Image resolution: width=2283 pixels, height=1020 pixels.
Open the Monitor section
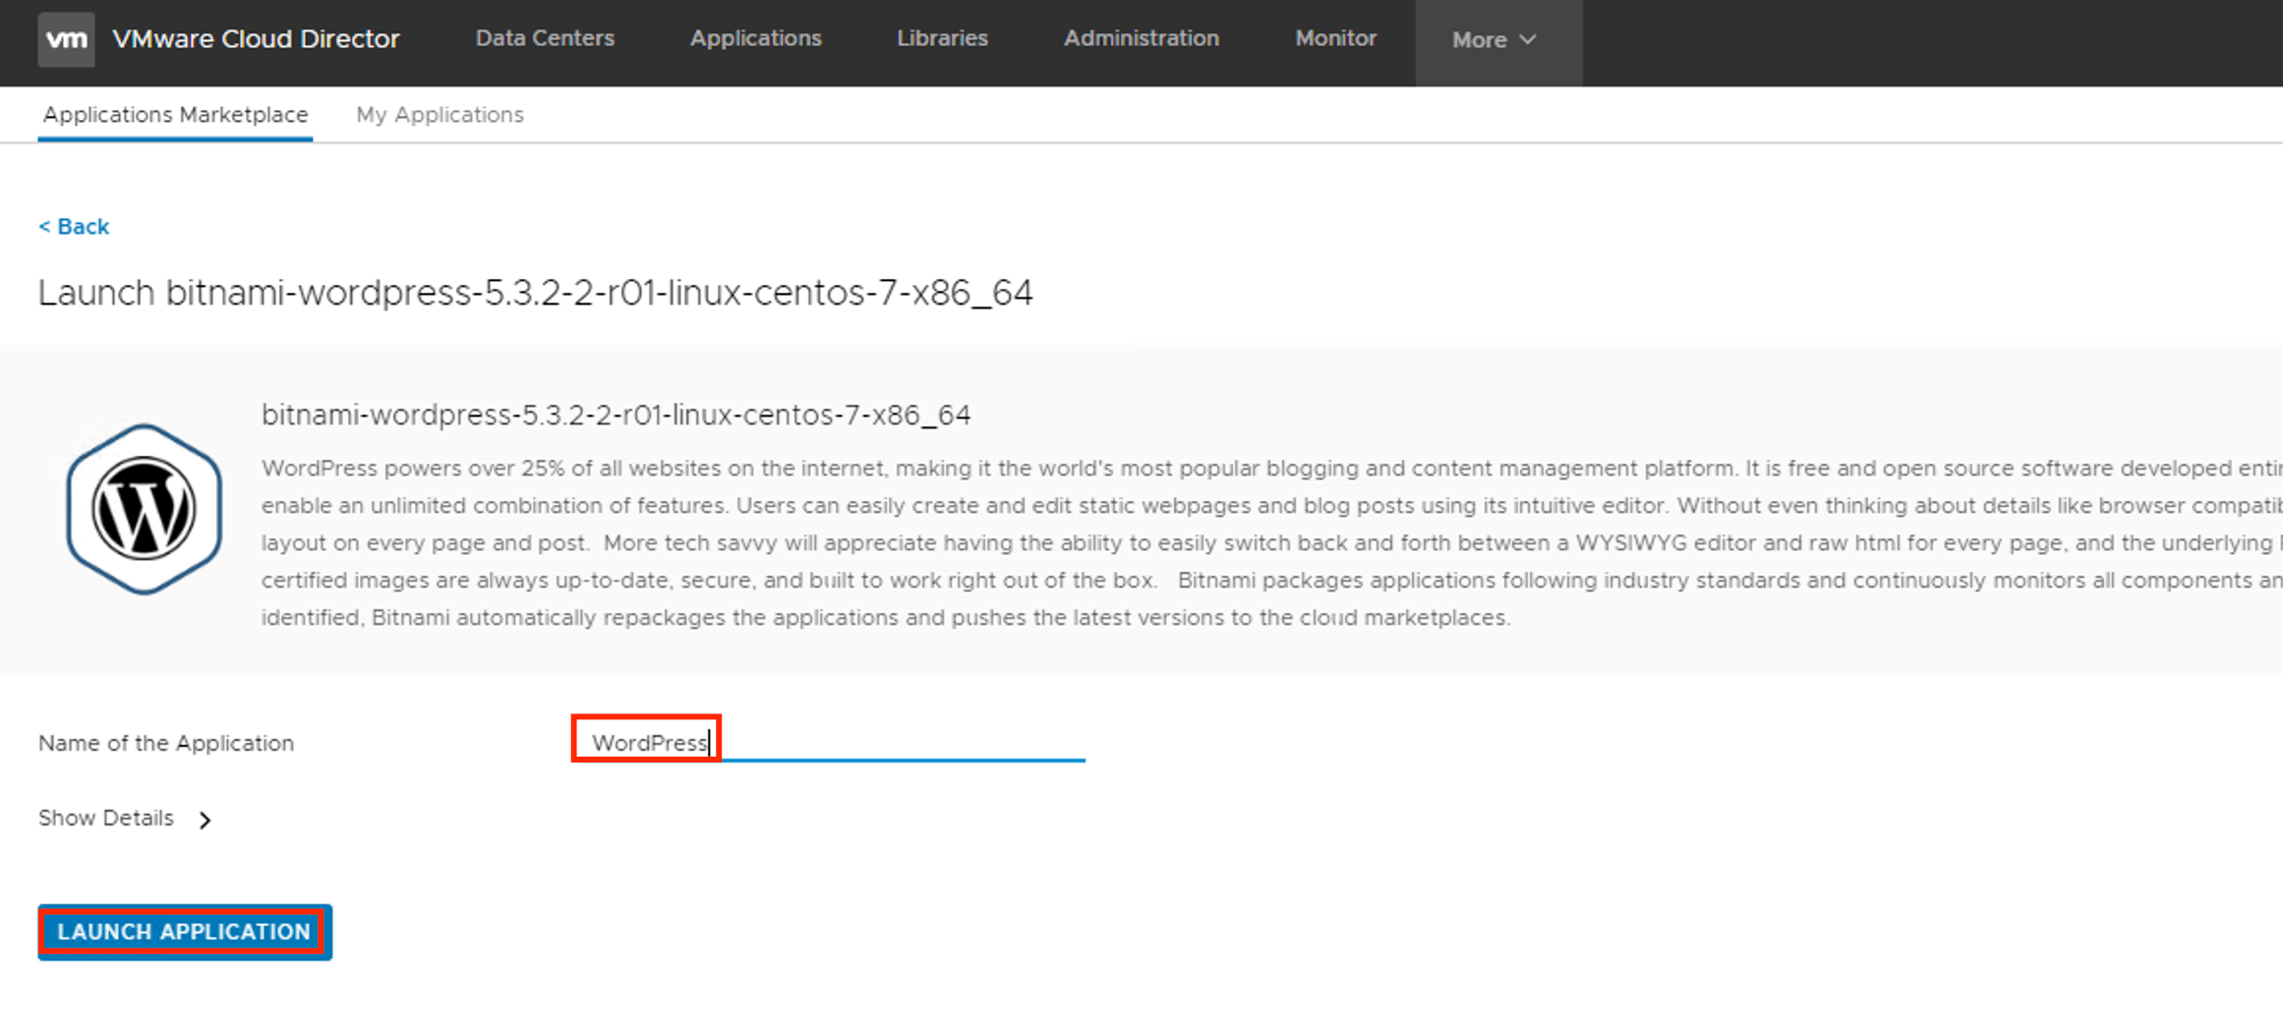(1335, 38)
